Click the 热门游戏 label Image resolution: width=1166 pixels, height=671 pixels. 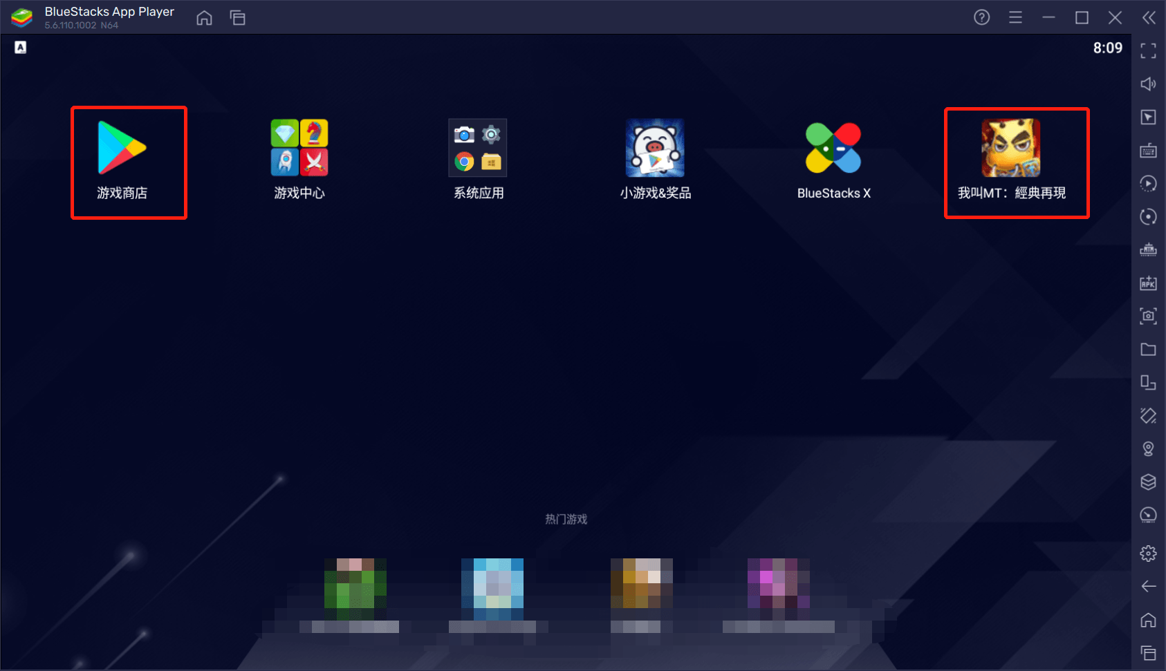(566, 519)
